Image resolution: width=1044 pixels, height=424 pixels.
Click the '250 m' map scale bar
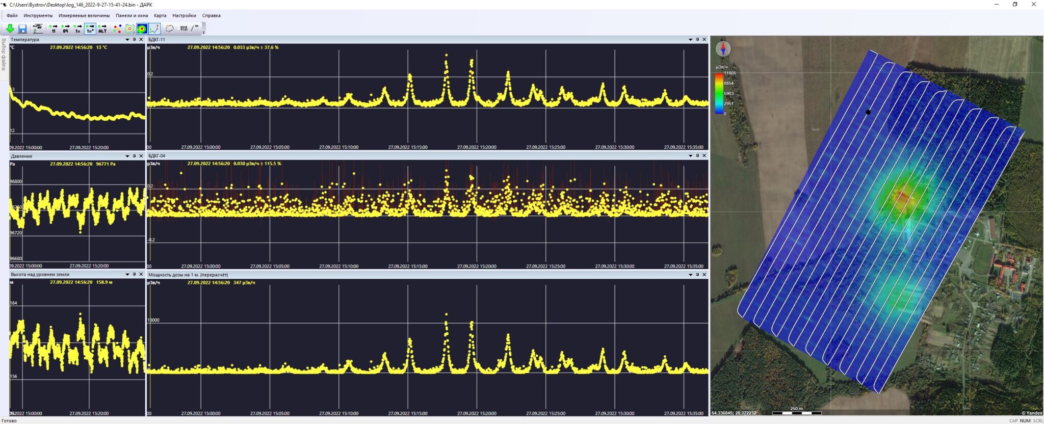pos(796,411)
